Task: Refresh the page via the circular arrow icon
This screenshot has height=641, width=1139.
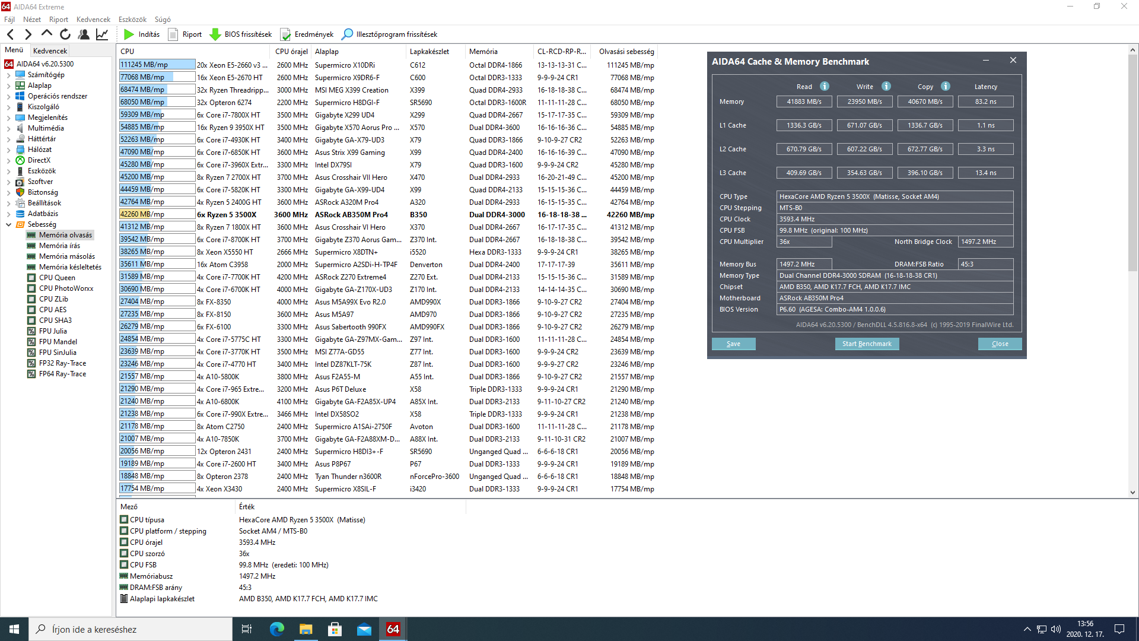Action: (x=65, y=34)
